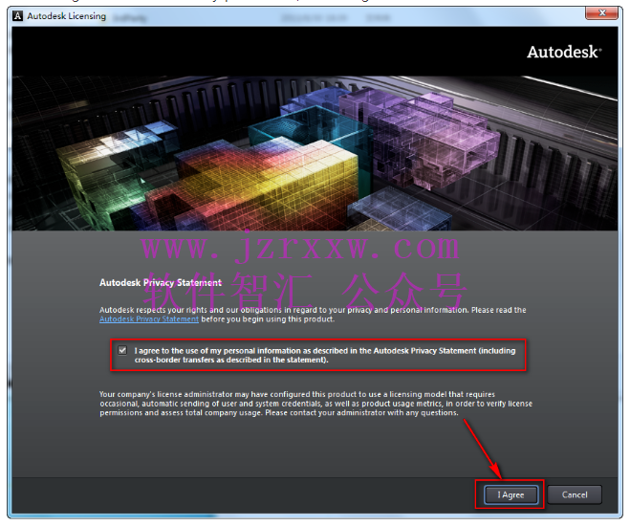This screenshot has width=630, height=526.
Task: Click the 'Autodesk Licensing' window title text
Action: point(67,16)
